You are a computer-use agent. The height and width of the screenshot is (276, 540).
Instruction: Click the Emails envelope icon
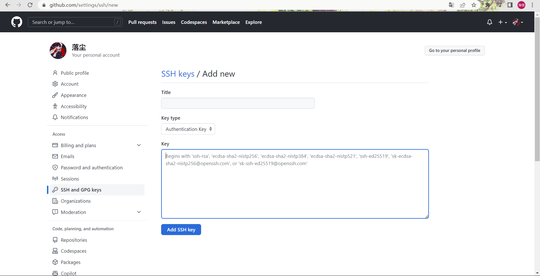pyautogui.click(x=55, y=156)
